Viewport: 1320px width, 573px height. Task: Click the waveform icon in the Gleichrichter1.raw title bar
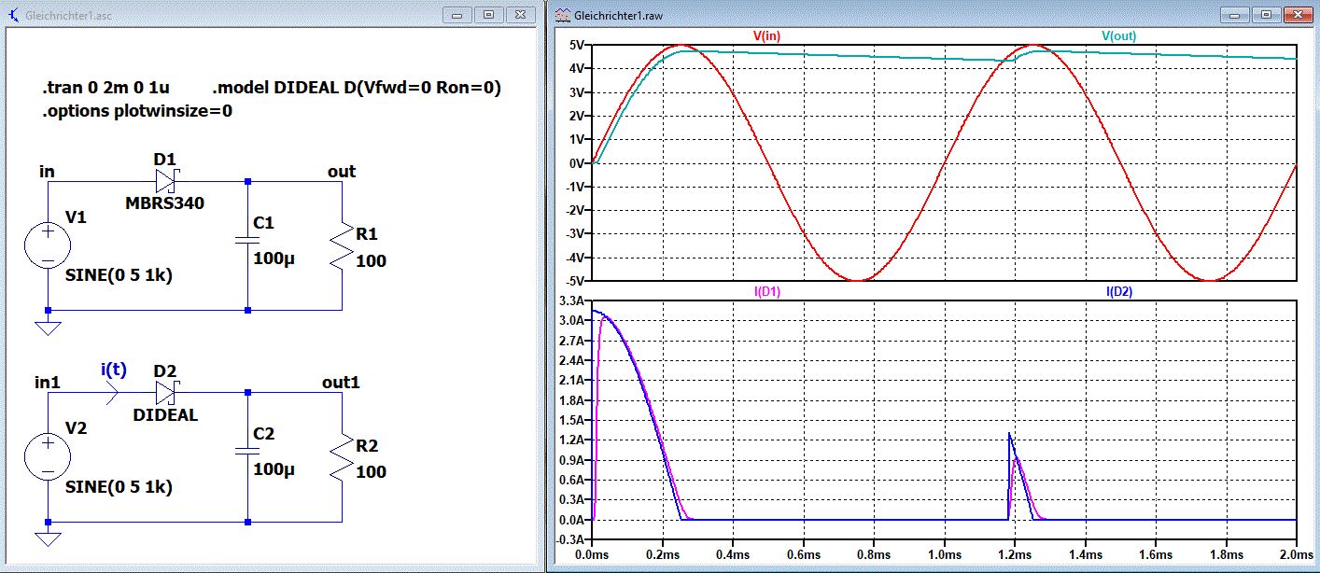[561, 15]
